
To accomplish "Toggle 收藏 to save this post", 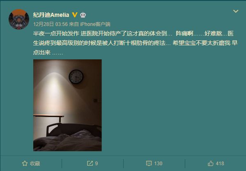I will click(31, 163).
